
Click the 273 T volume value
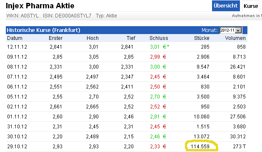coord(239,147)
